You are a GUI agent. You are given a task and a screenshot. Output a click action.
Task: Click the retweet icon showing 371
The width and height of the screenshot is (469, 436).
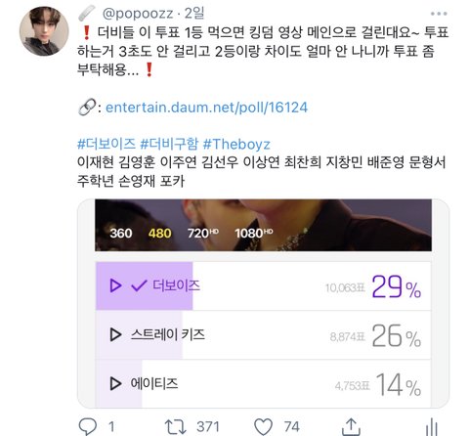click(175, 426)
